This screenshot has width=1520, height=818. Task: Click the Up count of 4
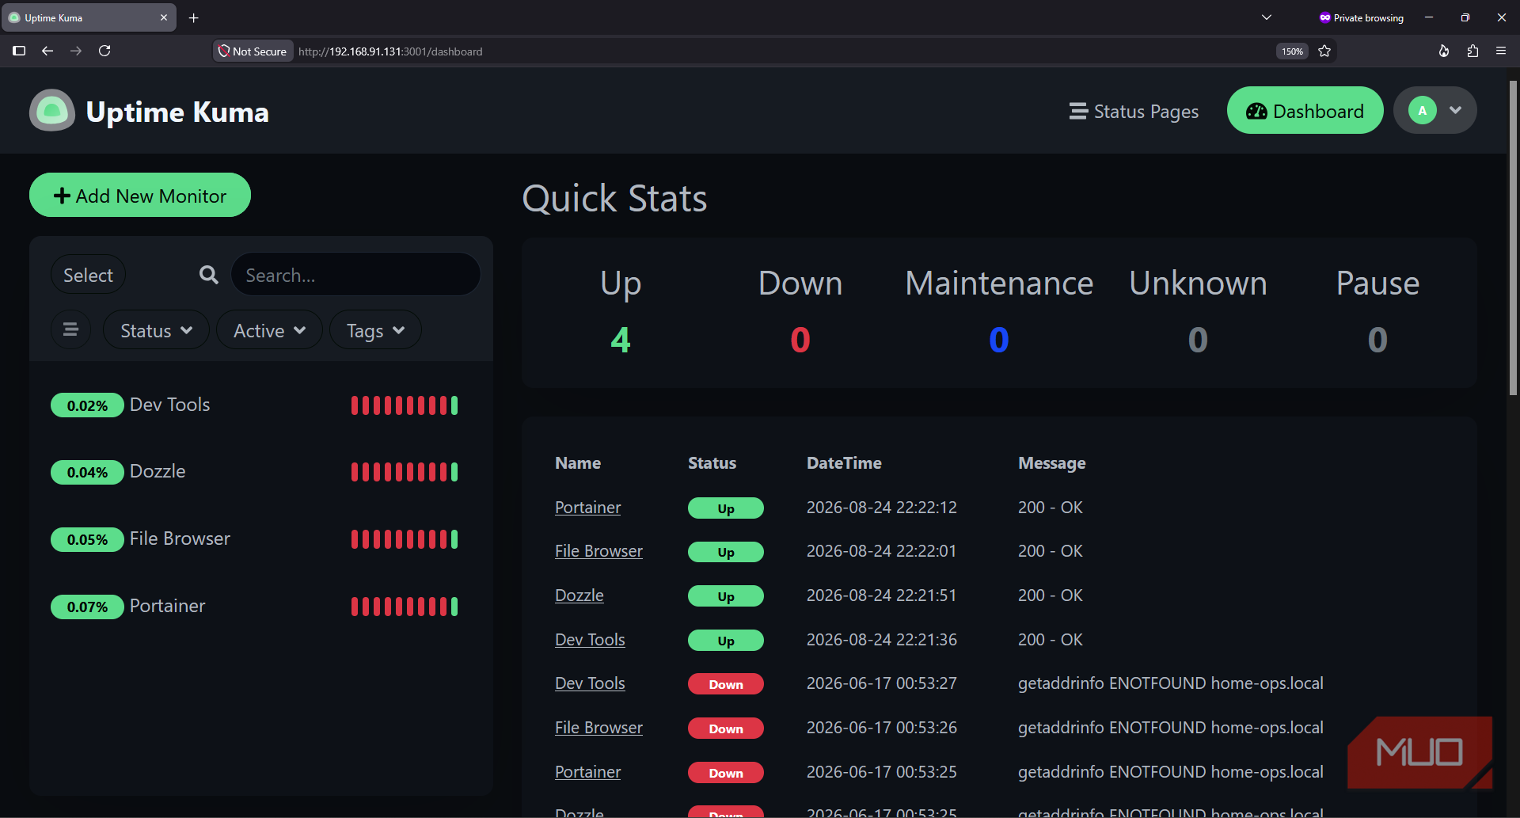621,340
